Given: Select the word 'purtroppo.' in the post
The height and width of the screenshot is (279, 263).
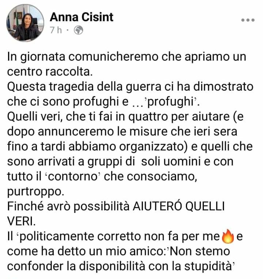Looking at the screenshot, I should pos(35,192).
